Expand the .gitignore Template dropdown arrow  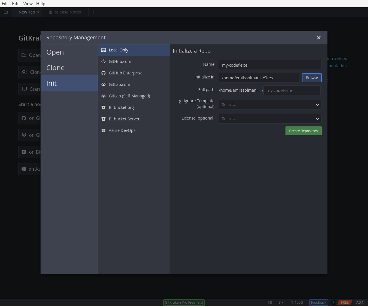(317, 105)
